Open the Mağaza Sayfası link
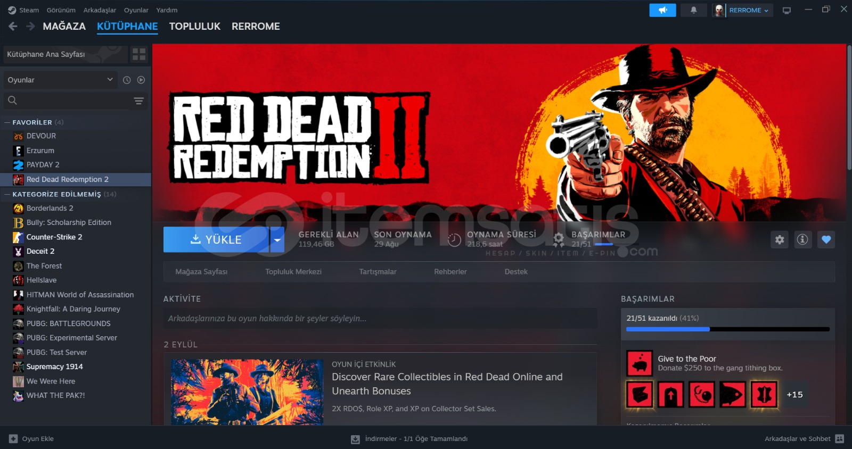The height and width of the screenshot is (449, 852). 201,272
